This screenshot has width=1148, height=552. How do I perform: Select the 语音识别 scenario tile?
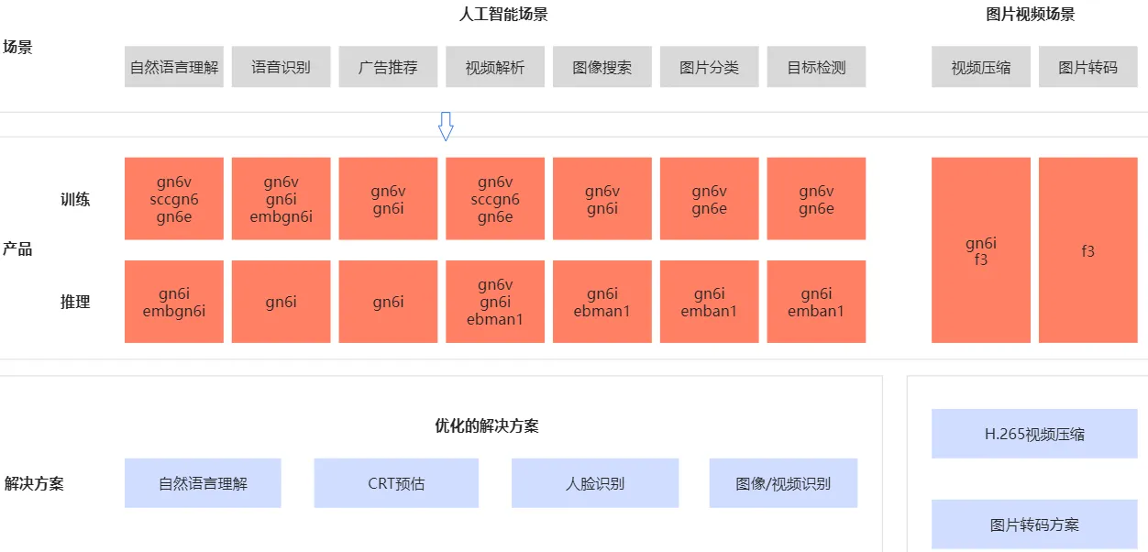tap(281, 66)
